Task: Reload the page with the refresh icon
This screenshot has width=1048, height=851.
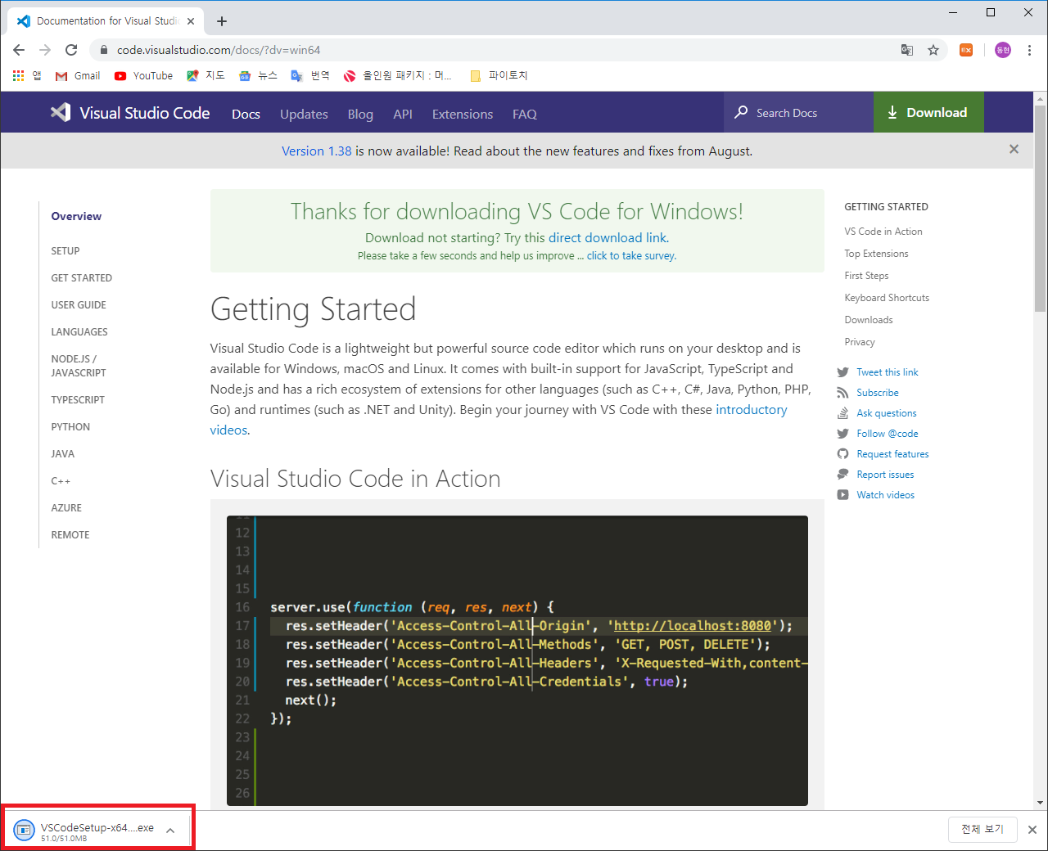Action: coord(71,50)
